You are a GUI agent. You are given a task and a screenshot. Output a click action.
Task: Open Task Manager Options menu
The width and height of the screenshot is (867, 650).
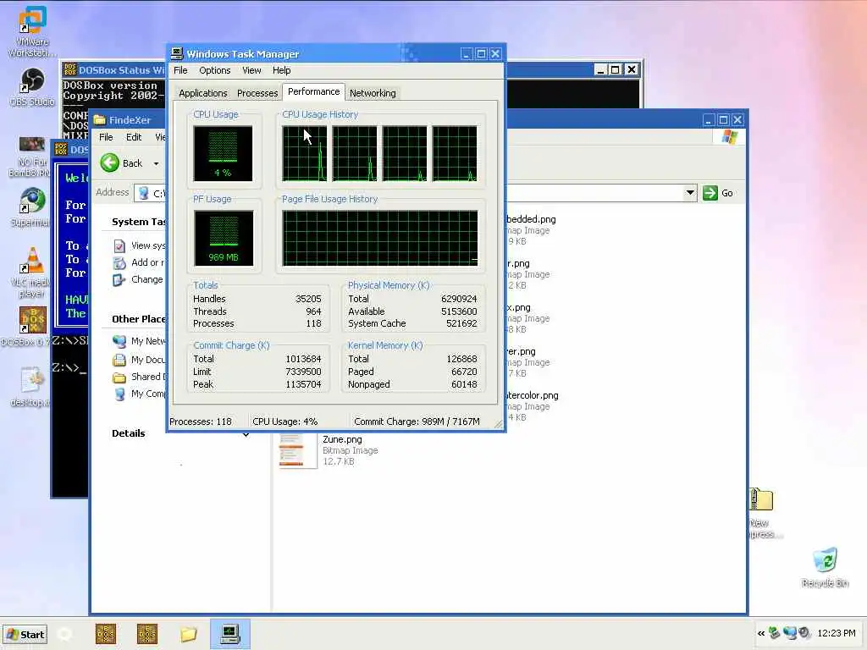(214, 70)
